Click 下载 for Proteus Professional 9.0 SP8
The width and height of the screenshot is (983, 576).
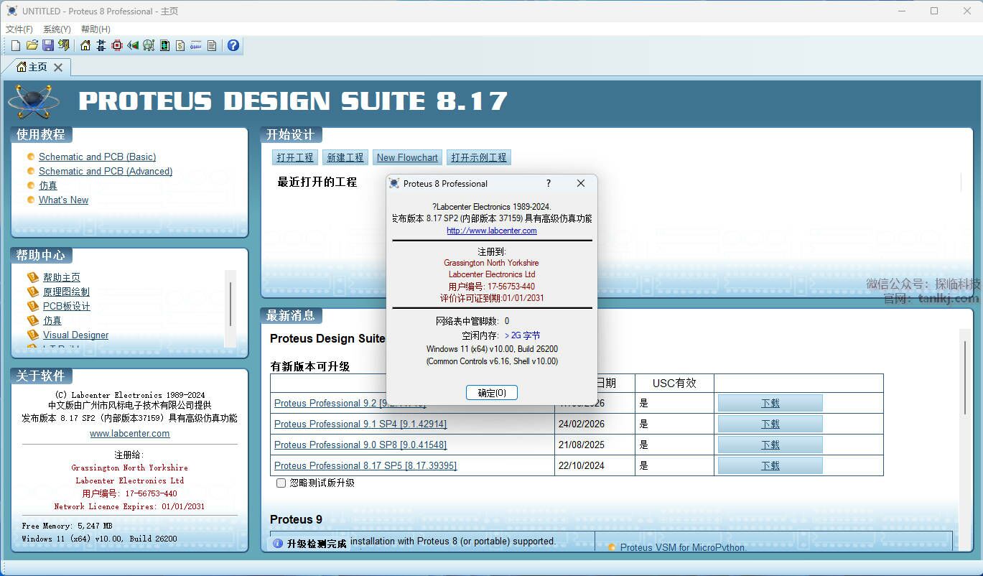(x=770, y=445)
